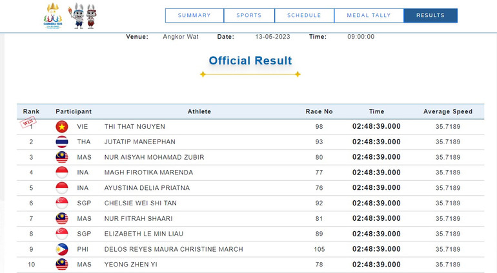Image resolution: width=497 pixels, height=273 pixels.
Task: Click Philippines flag beside PHI
Action: click(x=62, y=249)
